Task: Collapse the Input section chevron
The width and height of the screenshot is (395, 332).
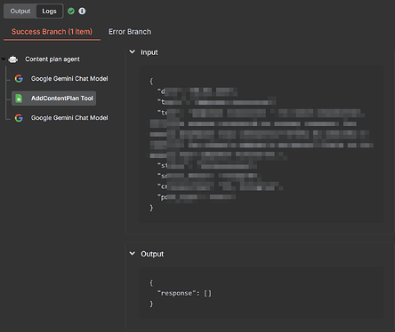Action: (x=133, y=52)
